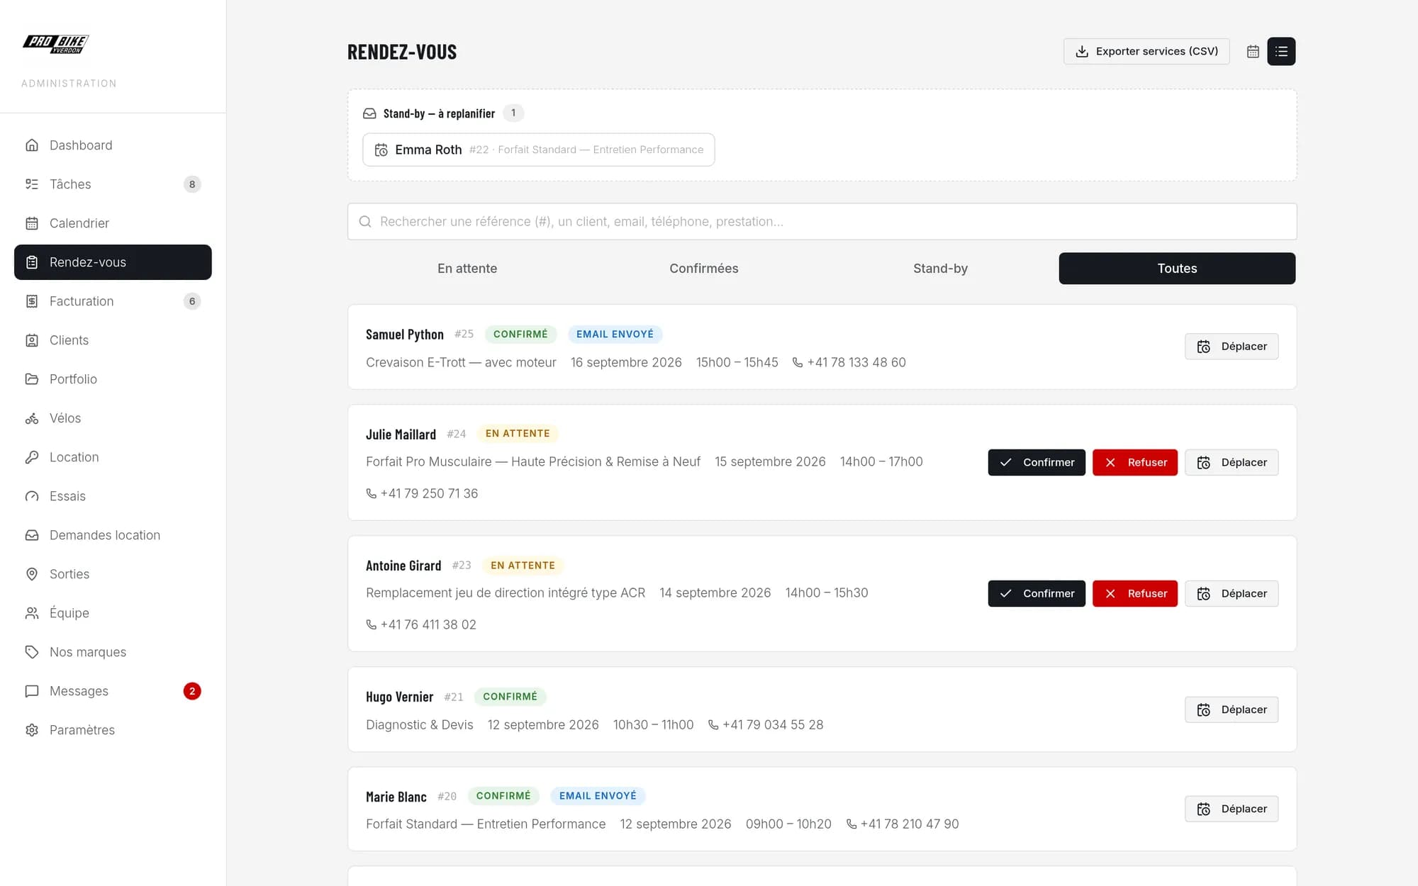Click Samuel Python's phone number

tap(849, 362)
